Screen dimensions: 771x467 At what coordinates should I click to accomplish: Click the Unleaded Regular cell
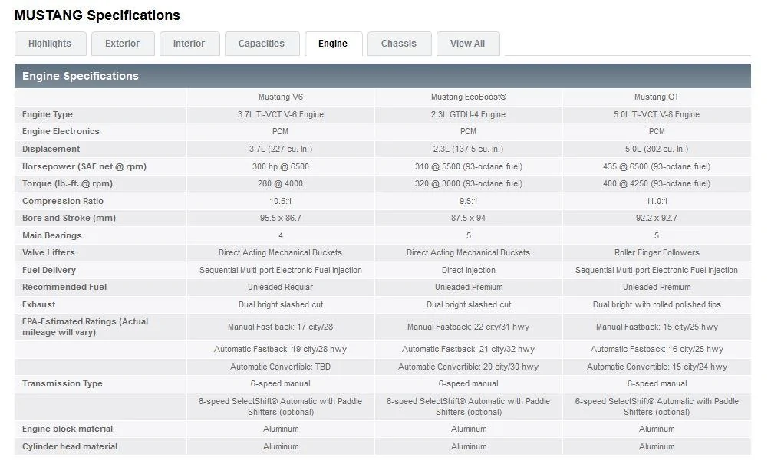pos(280,287)
